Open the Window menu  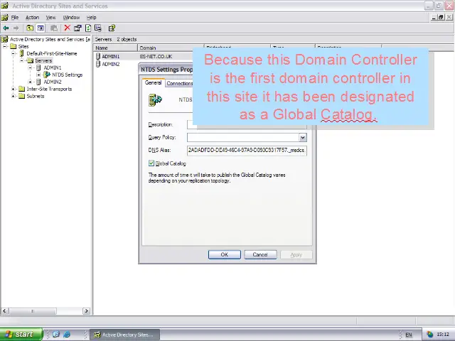tap(71, 17)
